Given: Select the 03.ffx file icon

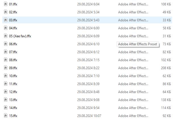Looking at the screenshot, I should coord(6,20).
